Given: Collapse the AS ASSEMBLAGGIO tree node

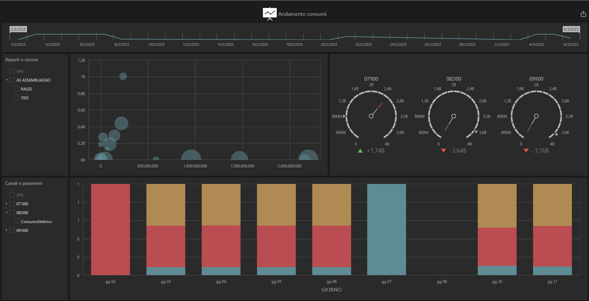Looking at the screenshot, I should pyautogui.click(x=7, y=80).
